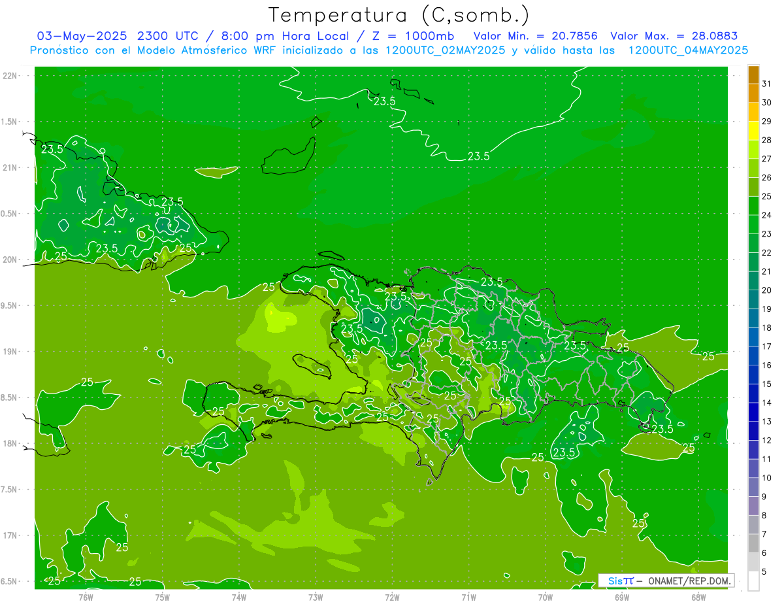Select "Valor Max. = 28.0883" text
This screenshot has height=606, width=784.
(x=674, y=35)
